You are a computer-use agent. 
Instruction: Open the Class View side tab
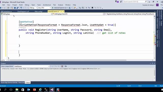coord(157,44)
